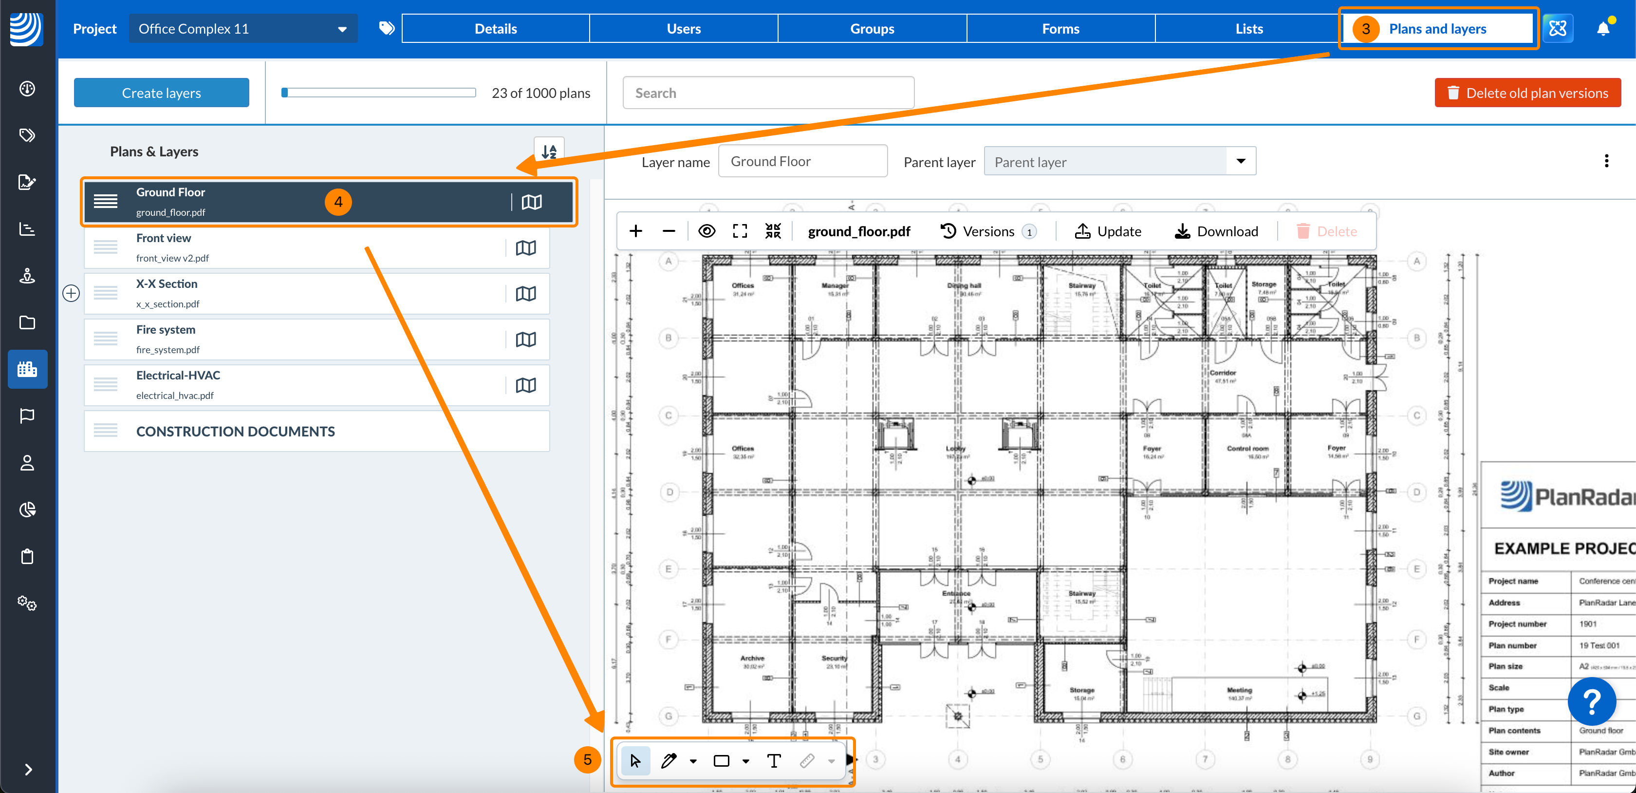This screenshot has width=1636, height=793.
Task: Select the Ground Floor layer row
Action: click(328, 202)
